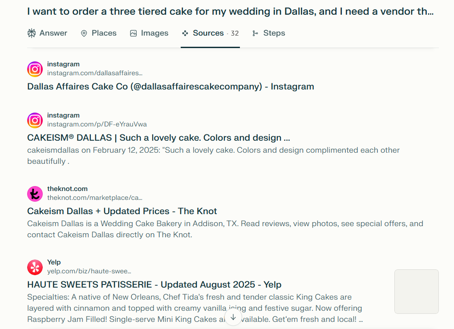The image size is (454, 329).
Task: Click The Knot logo icon
Action: [x=35, y=194]
